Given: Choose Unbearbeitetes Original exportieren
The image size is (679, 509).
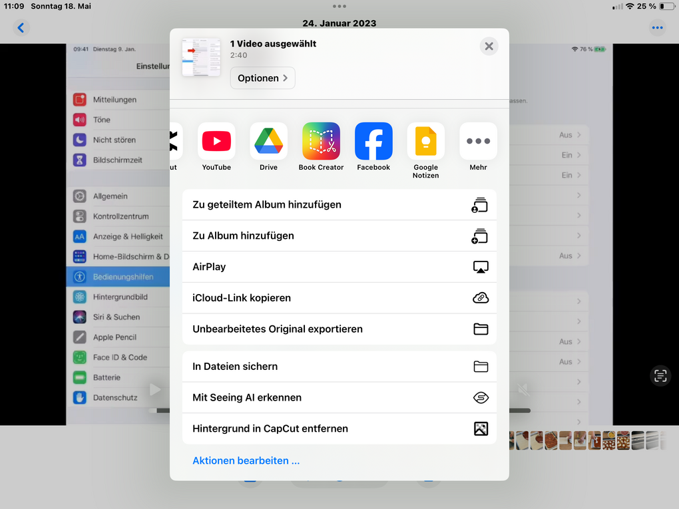Looking at the screenshot, I should click(339, 329).
